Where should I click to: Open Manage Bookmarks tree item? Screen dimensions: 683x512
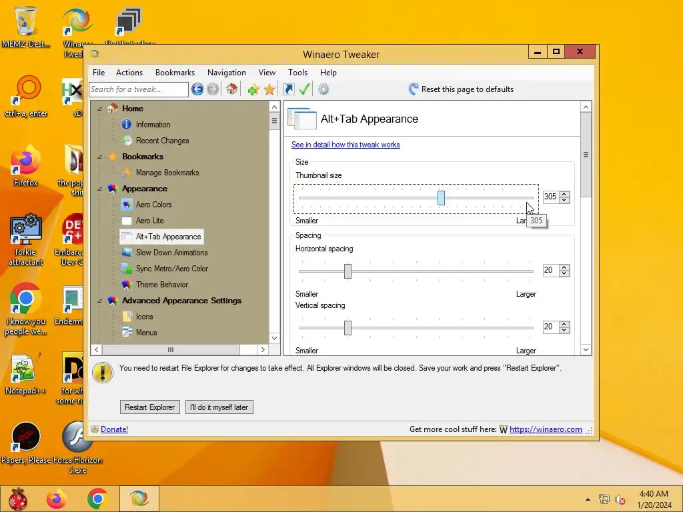point(167,173)
